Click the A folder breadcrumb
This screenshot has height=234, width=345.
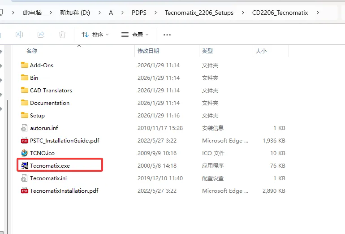coord(111,13)
